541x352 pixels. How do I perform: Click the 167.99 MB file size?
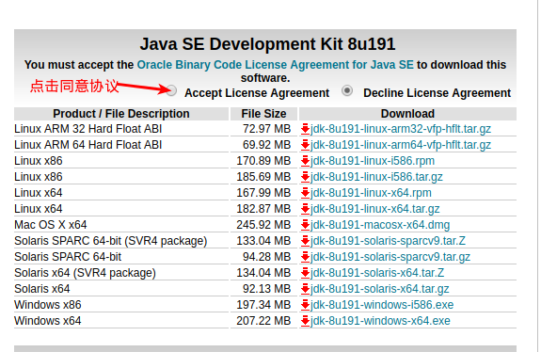[263, 193]
